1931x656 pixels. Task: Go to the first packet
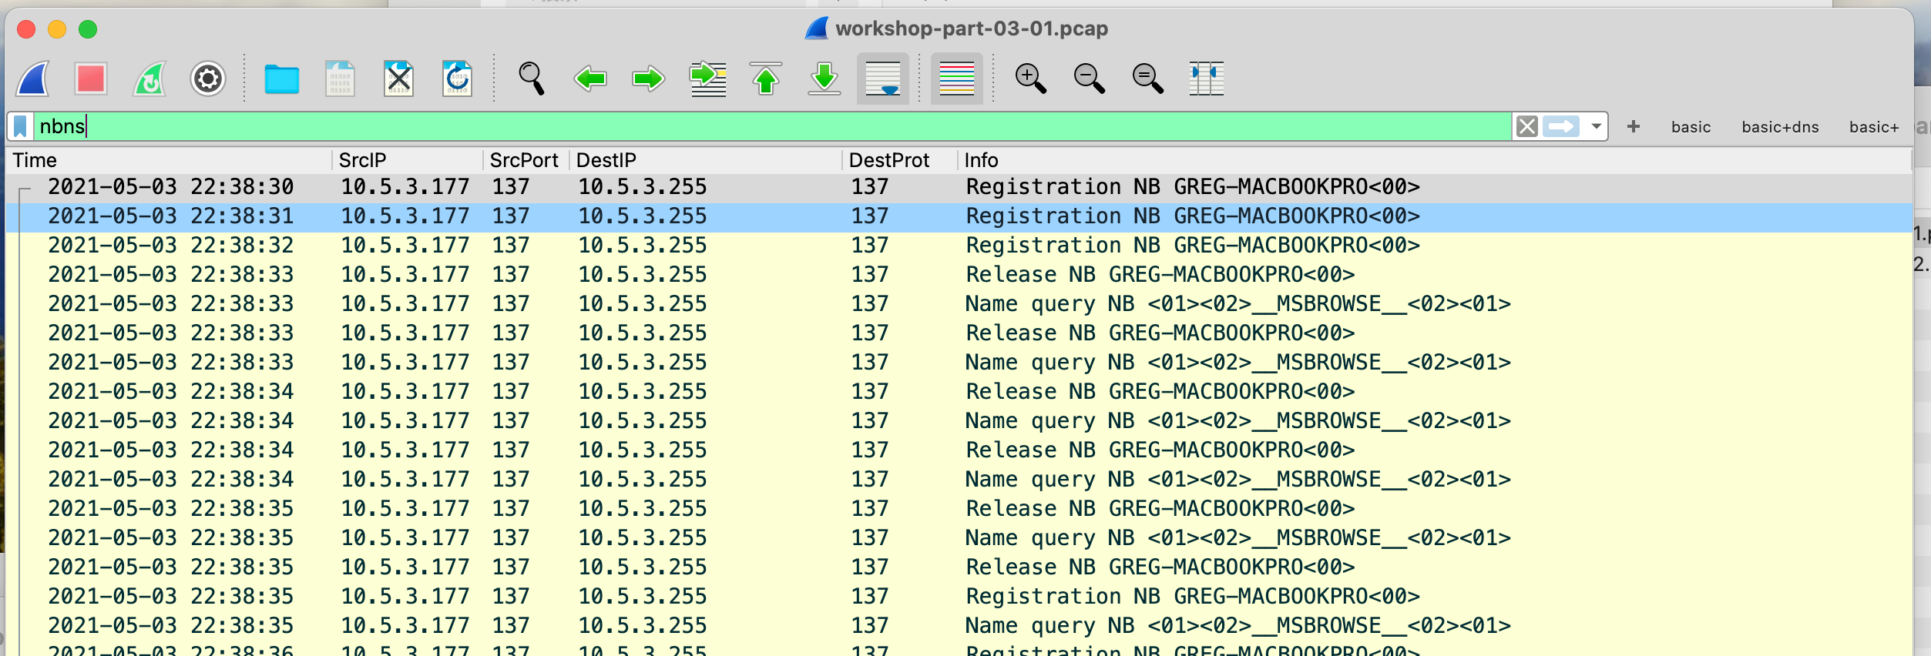(x=765, y=79)
